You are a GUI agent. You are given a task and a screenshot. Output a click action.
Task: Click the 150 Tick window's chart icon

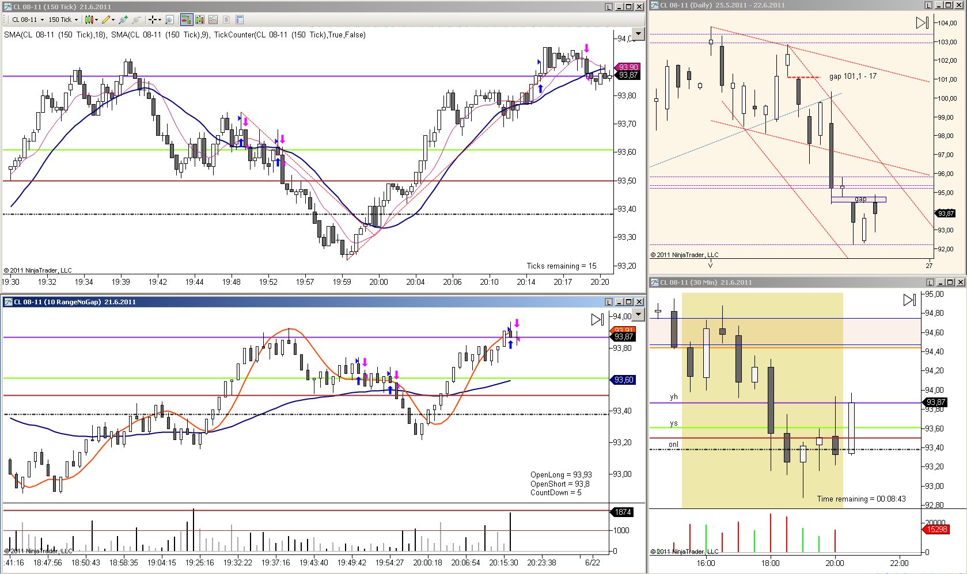[x=8, y=7]
